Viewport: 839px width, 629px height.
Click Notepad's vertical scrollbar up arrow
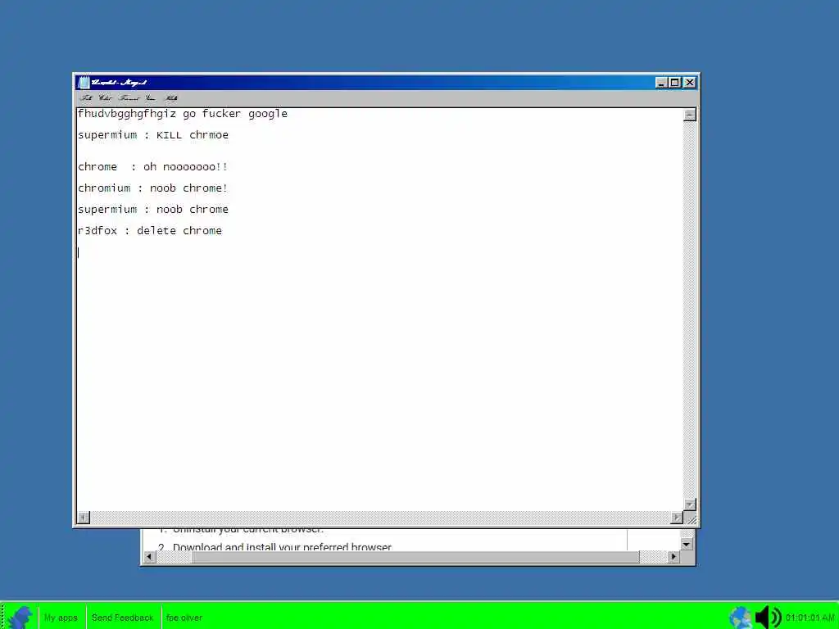690,115
